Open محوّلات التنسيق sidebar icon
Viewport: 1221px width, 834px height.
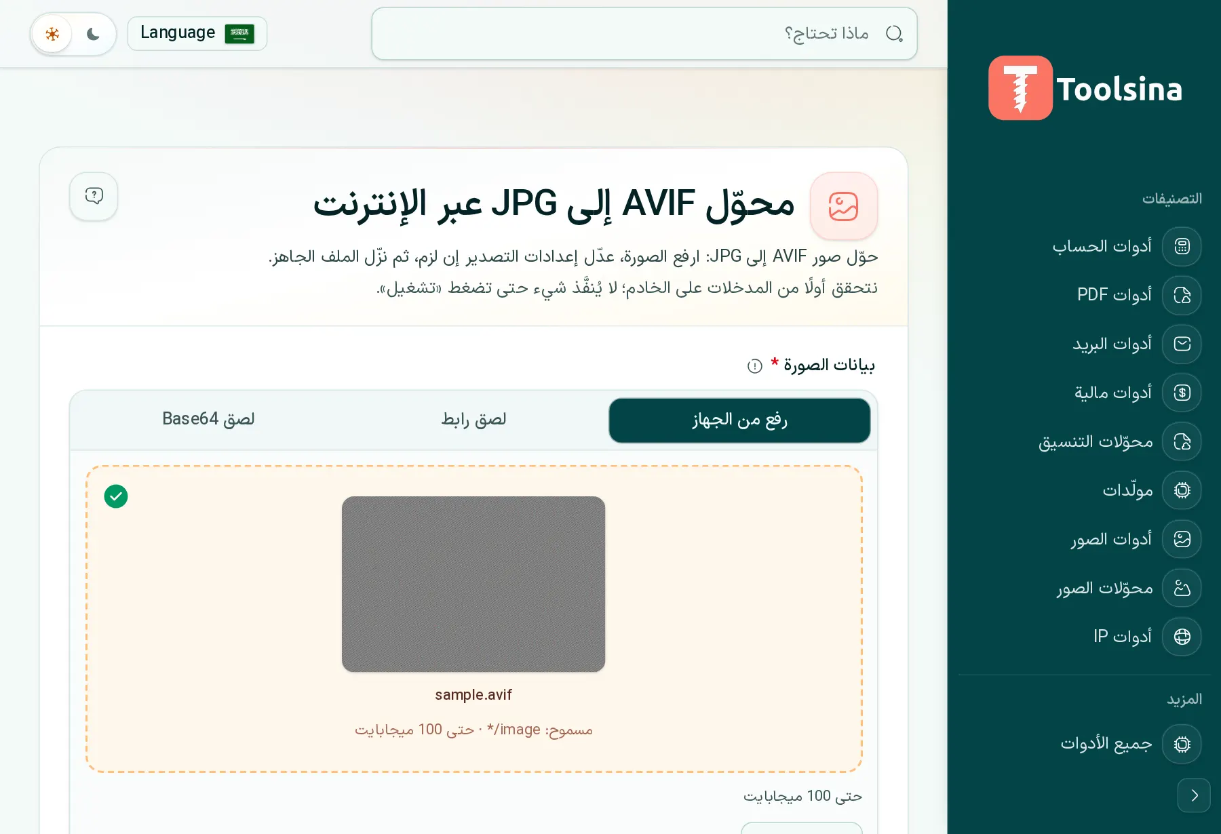click(x=1182, y=441)
